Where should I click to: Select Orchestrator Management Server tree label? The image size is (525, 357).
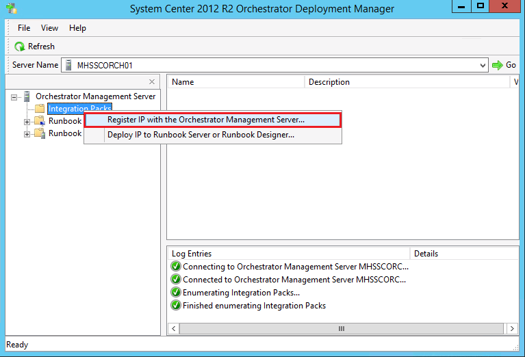[x=95, y=96]
